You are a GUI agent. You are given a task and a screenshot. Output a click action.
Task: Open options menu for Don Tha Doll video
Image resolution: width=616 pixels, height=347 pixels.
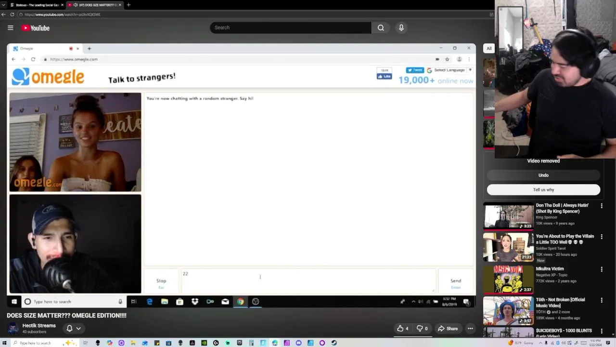click(x=602, y=206)
